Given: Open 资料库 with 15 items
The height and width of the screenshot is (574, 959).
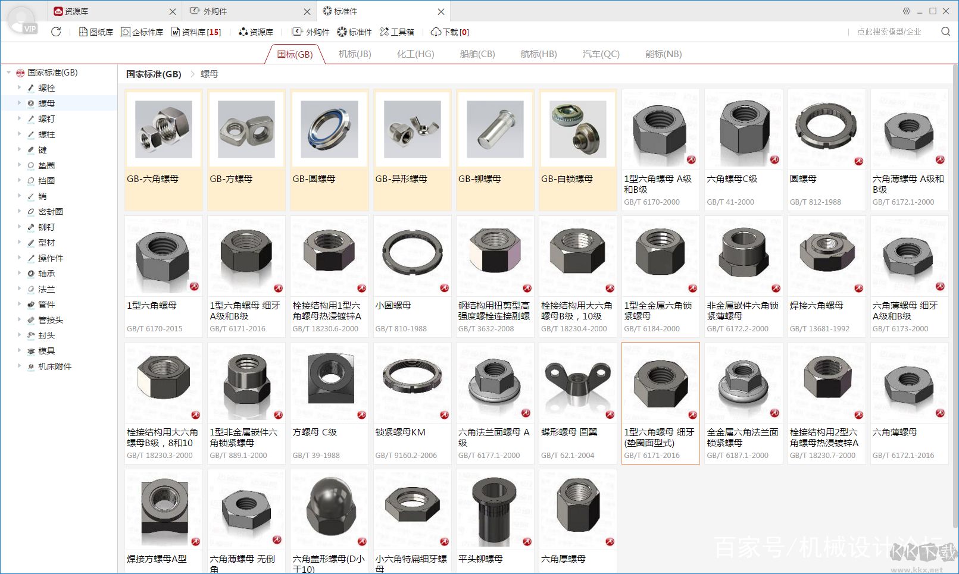Looking at the screenshot, I should click(x=196, y=32).
